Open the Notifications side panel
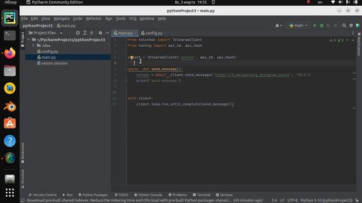The width and height of the screenshot is (362, 203). tap(359, 45)
